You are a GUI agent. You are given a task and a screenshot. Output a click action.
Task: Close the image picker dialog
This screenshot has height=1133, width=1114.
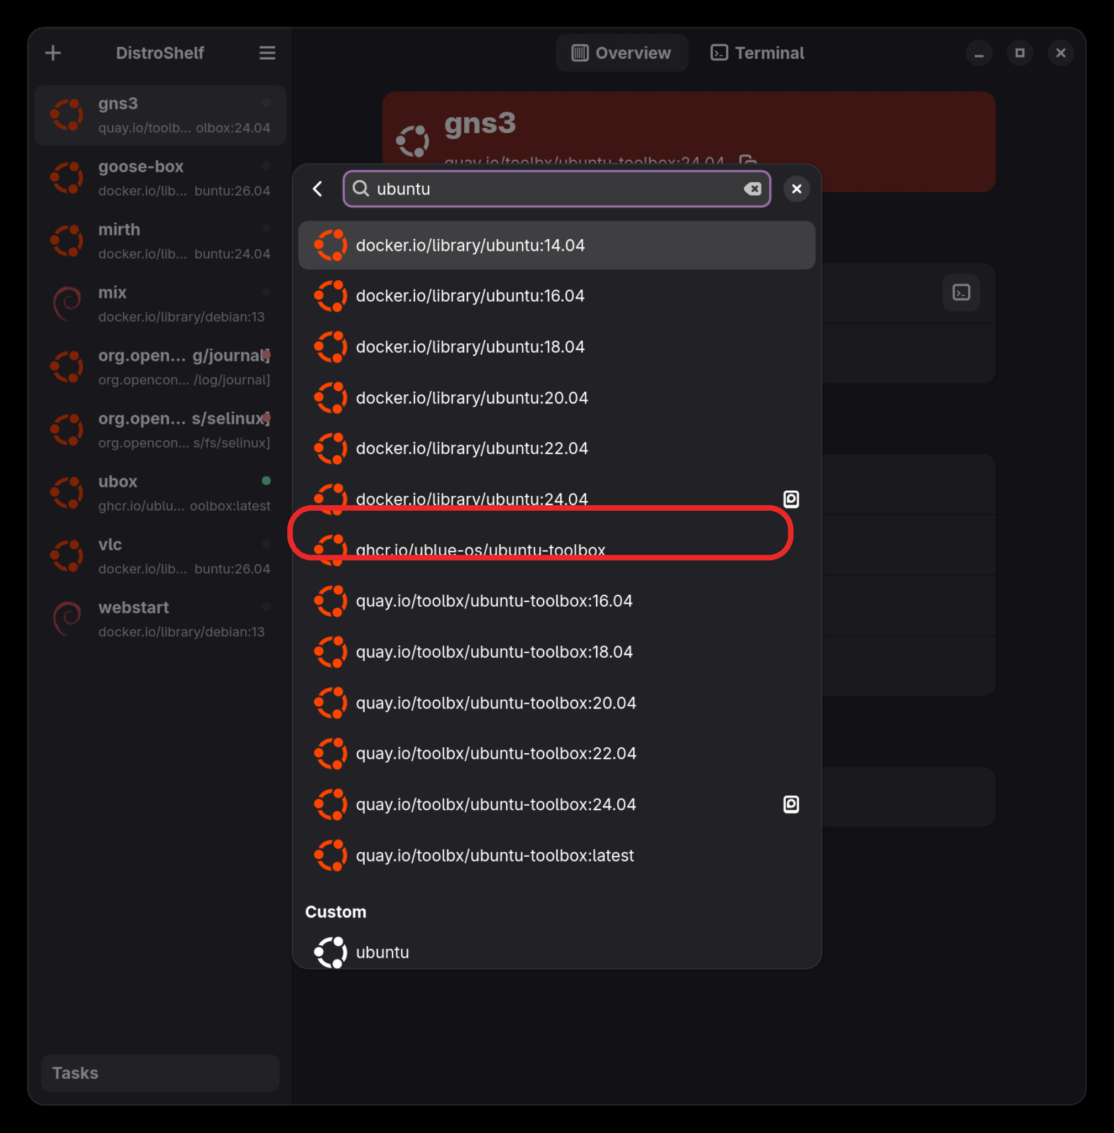tap(796, 189)
